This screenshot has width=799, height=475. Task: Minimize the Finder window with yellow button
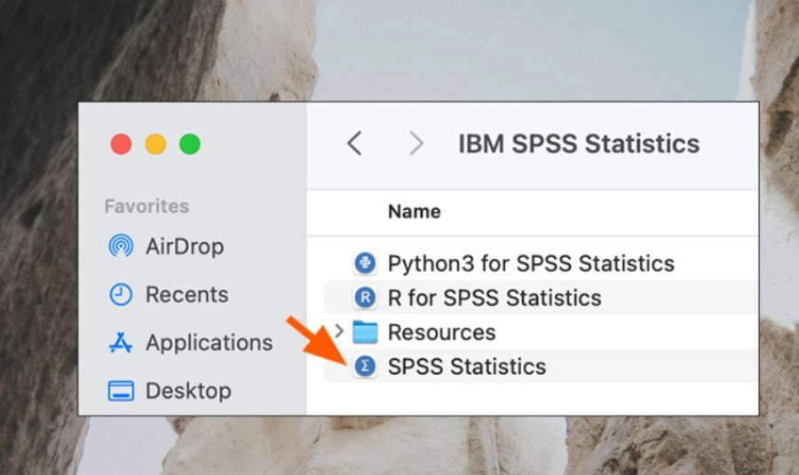(x=155, y=144)
